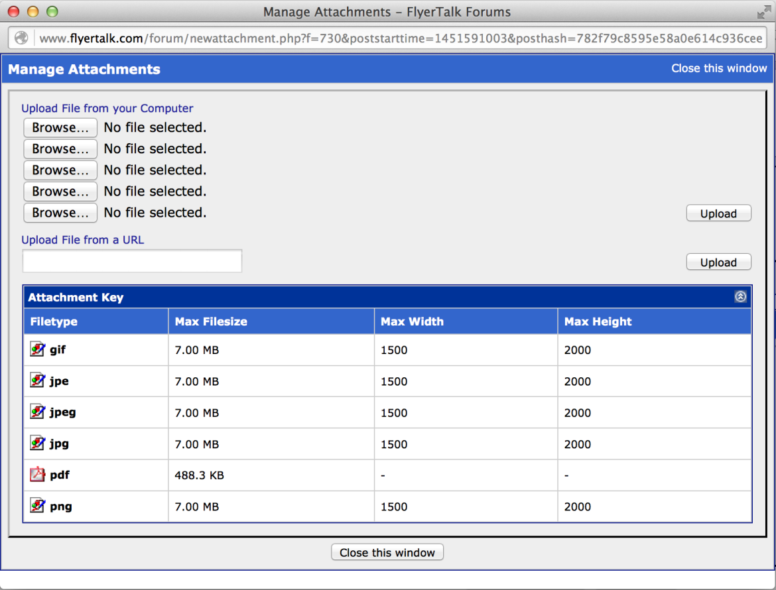Upload the selected computer files
The width and height of the screenshot is (776, 590).
tap(718, 213)
